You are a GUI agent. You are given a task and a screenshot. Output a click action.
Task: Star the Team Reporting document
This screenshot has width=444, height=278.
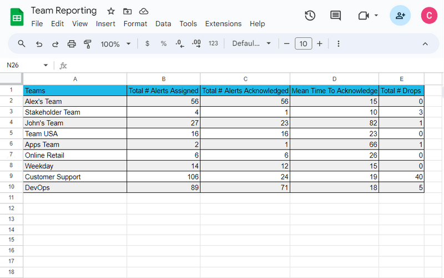[111, 11]
